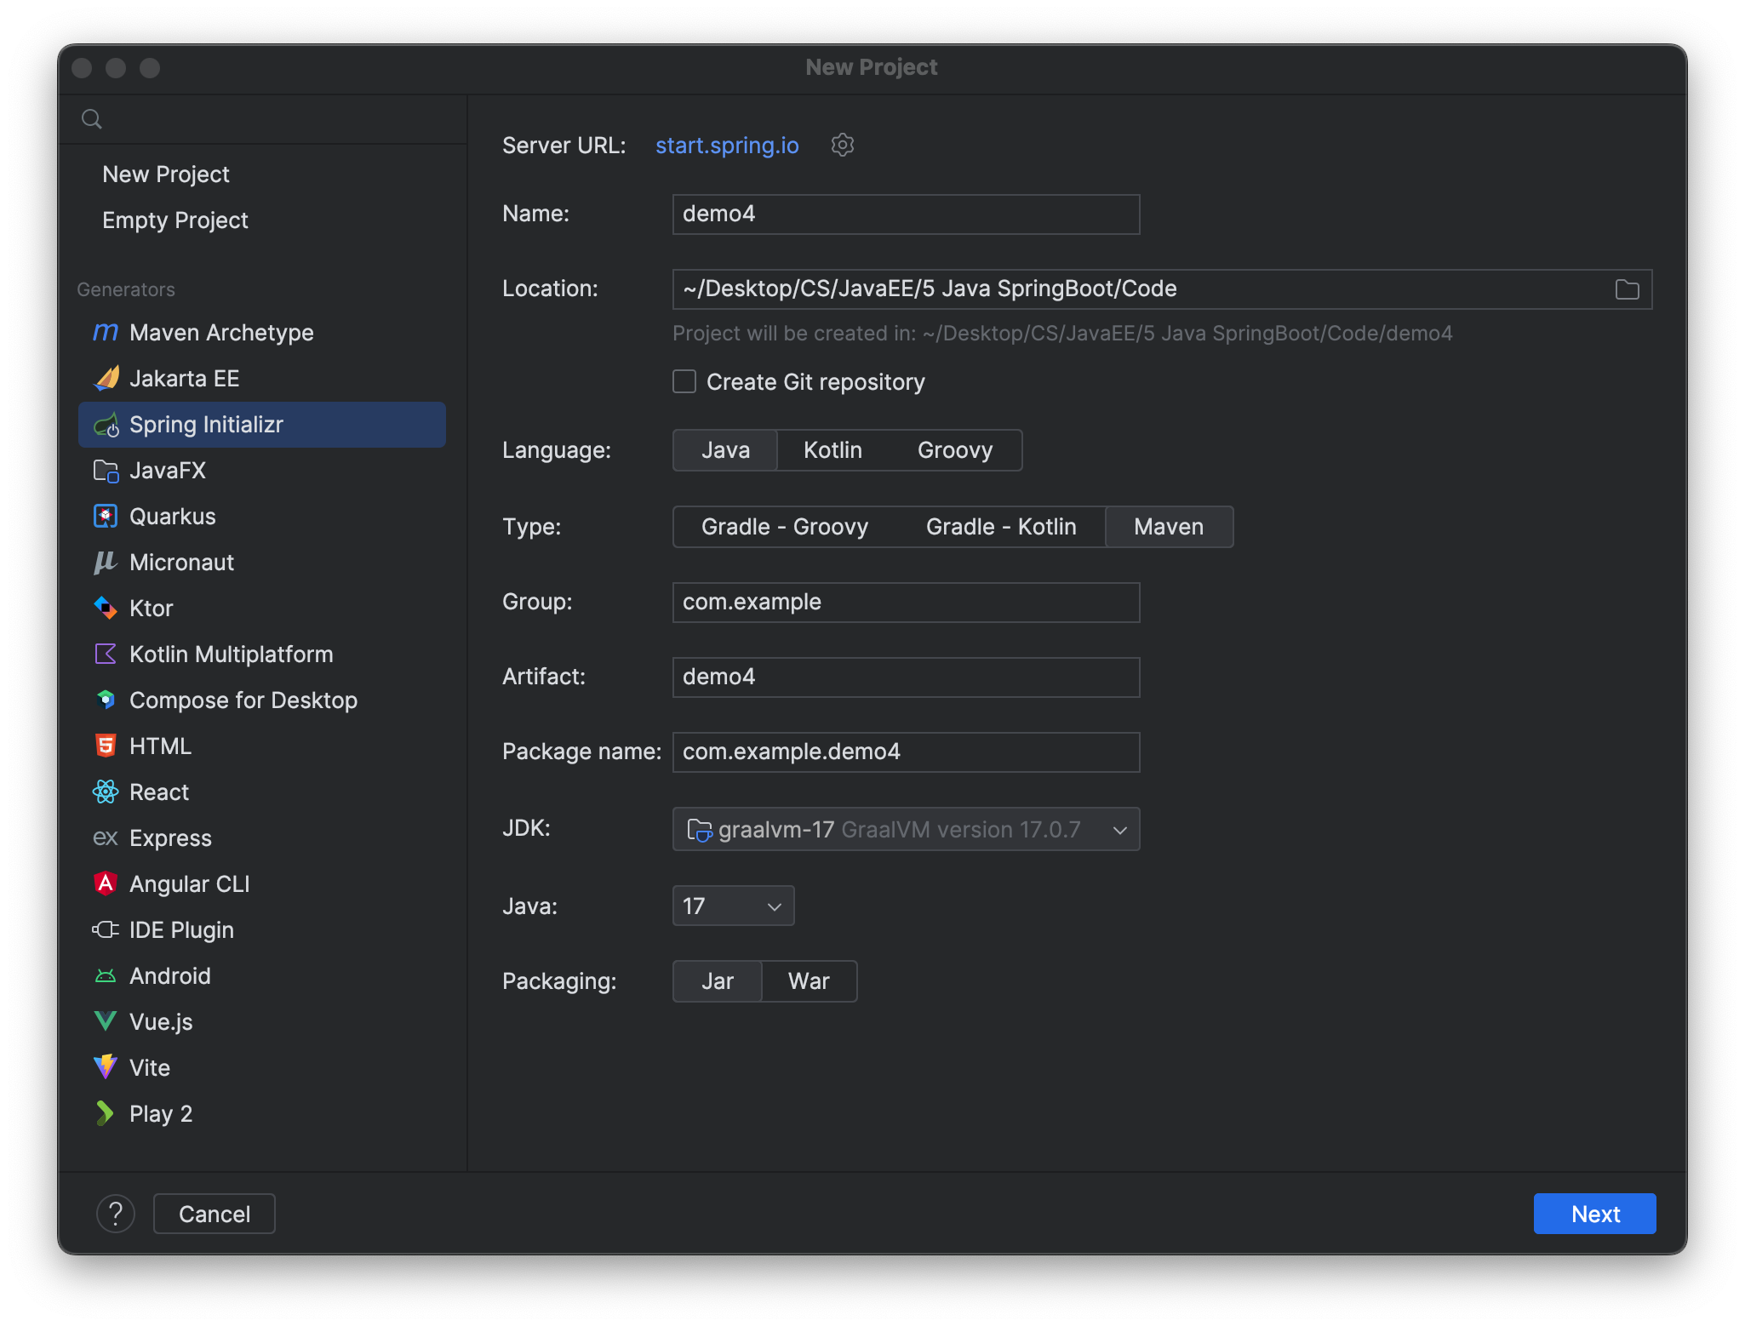Click the Next button

1594,1214
